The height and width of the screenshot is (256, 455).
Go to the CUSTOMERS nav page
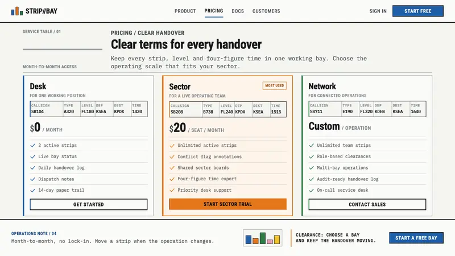tap(266, 11)
